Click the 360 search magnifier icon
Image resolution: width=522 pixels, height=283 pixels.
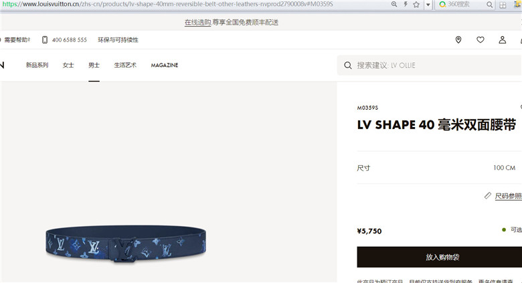tap(489, 5)
